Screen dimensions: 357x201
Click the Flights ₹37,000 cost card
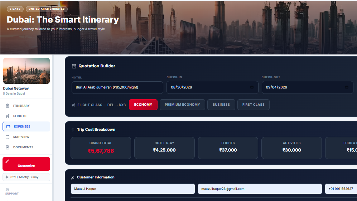228,148
